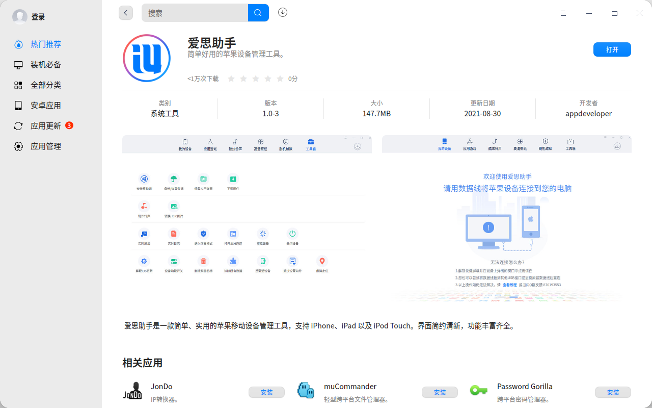652x408 pixels.
Task: Open the muCommander app name link
Action: pos(350,387)
